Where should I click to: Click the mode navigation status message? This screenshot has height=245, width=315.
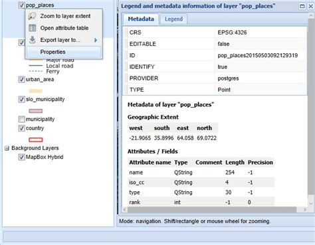click(195, 221)
